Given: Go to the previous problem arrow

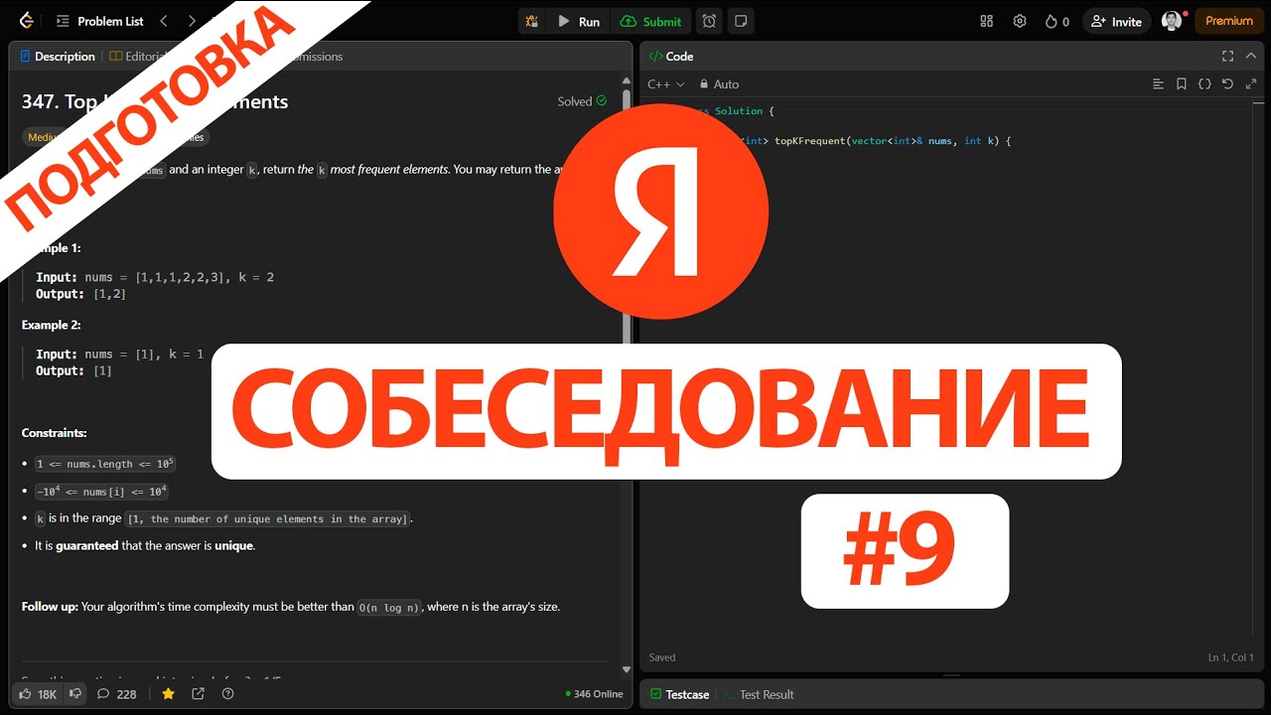Looking at the screenshot, I should click(164, 21).
